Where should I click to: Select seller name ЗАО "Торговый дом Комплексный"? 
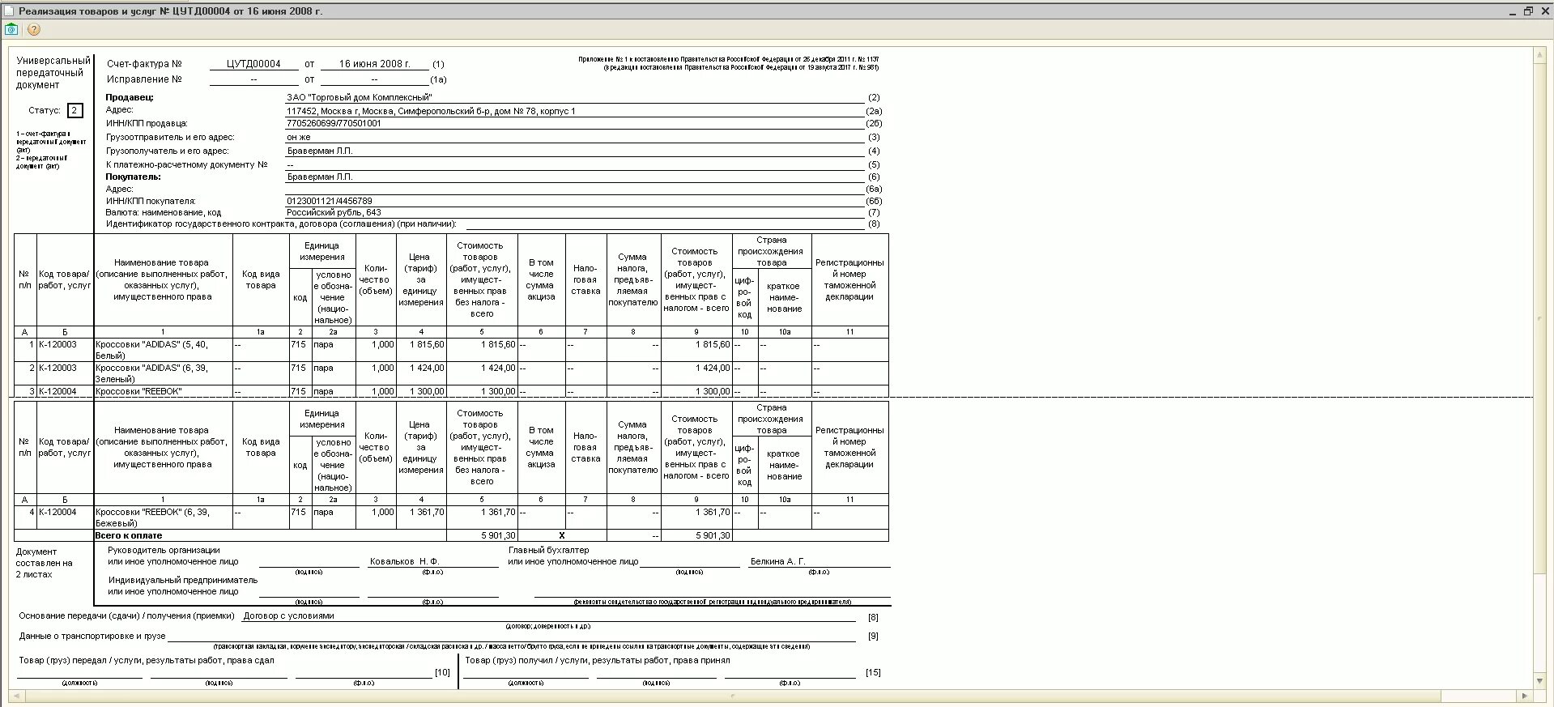click(359, 97)
